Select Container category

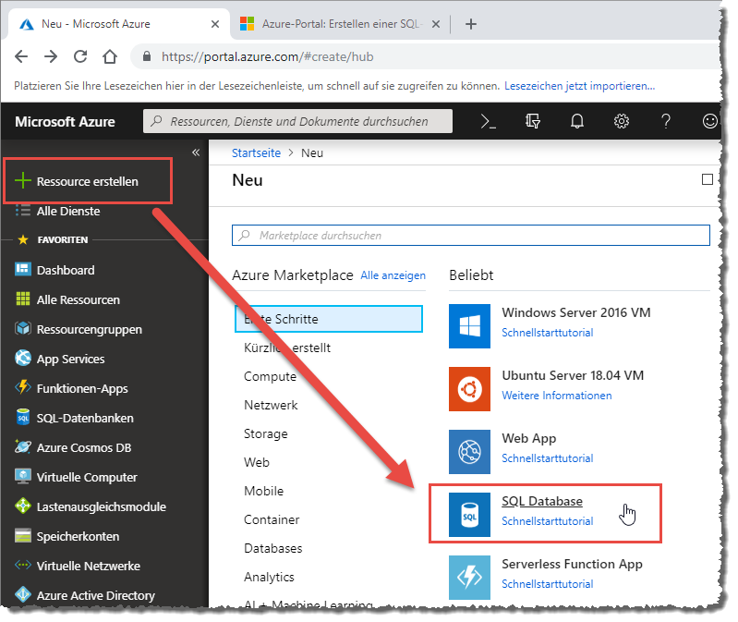(x=272, y=519)
